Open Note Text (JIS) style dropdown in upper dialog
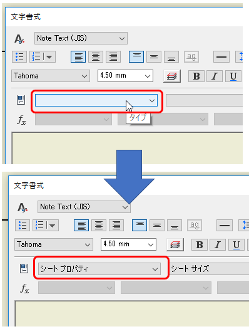This screenshot has width=249, height=329. 81,38
